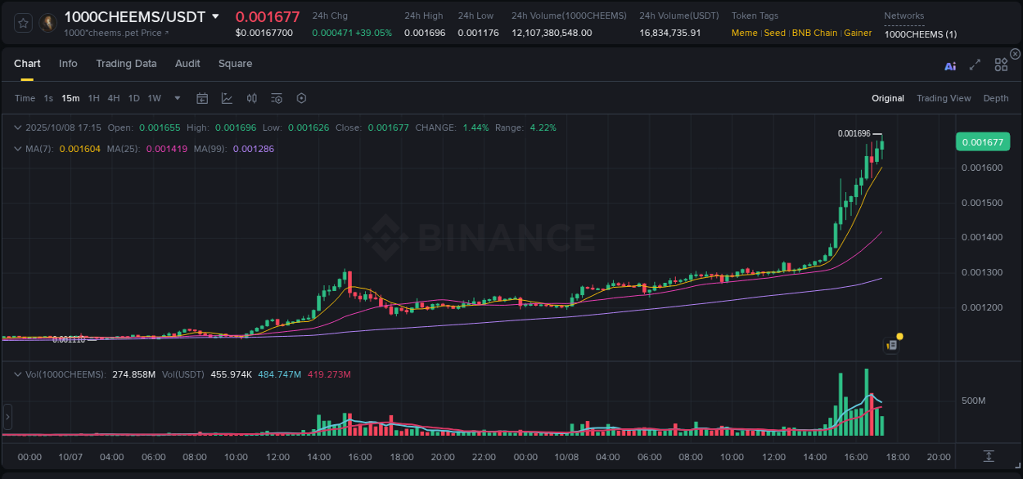Open the Meme token tag link
The width and height of the screenshot is (1023, 479).
(744, 33)
